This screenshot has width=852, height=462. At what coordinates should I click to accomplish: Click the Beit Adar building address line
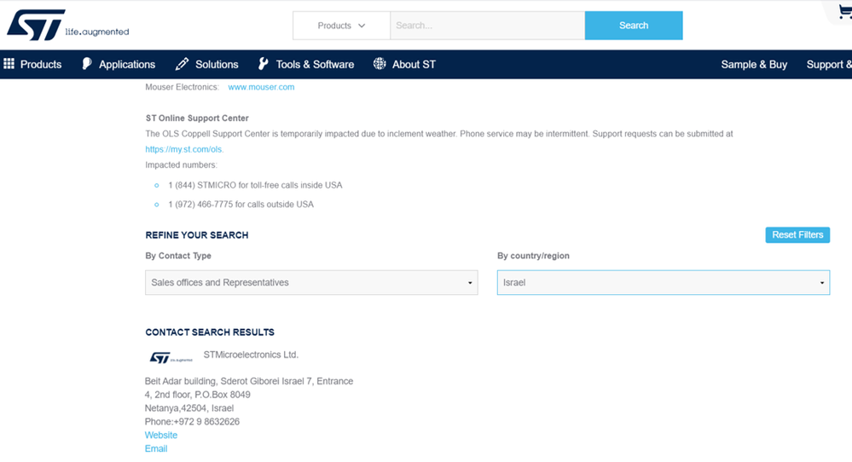pyautogui.click(x=249, y=381)
